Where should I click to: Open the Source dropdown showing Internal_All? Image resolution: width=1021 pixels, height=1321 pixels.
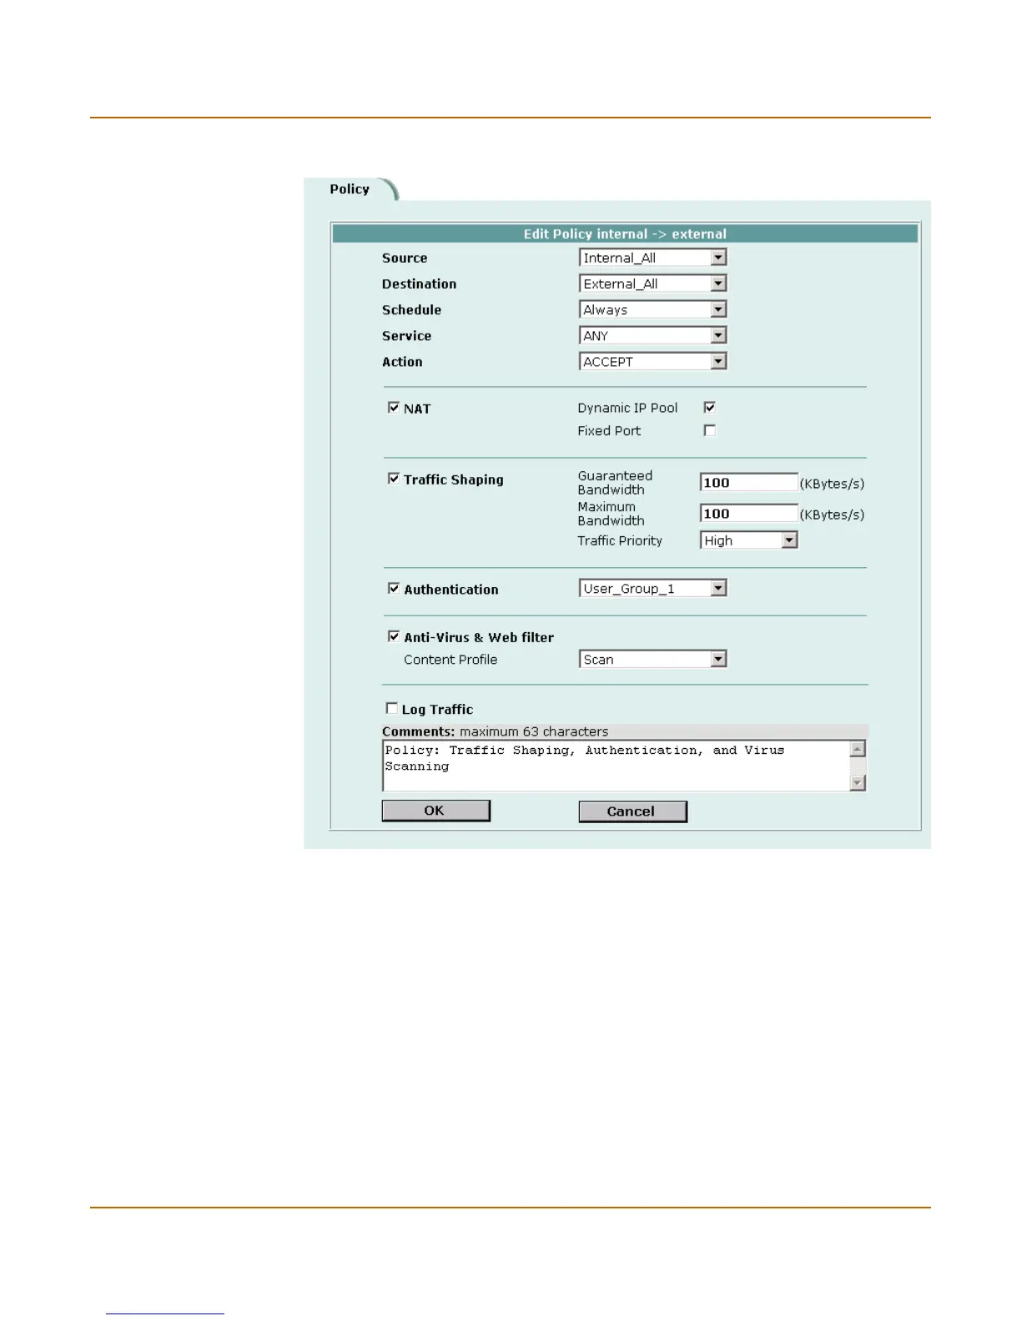coord(652,258)
